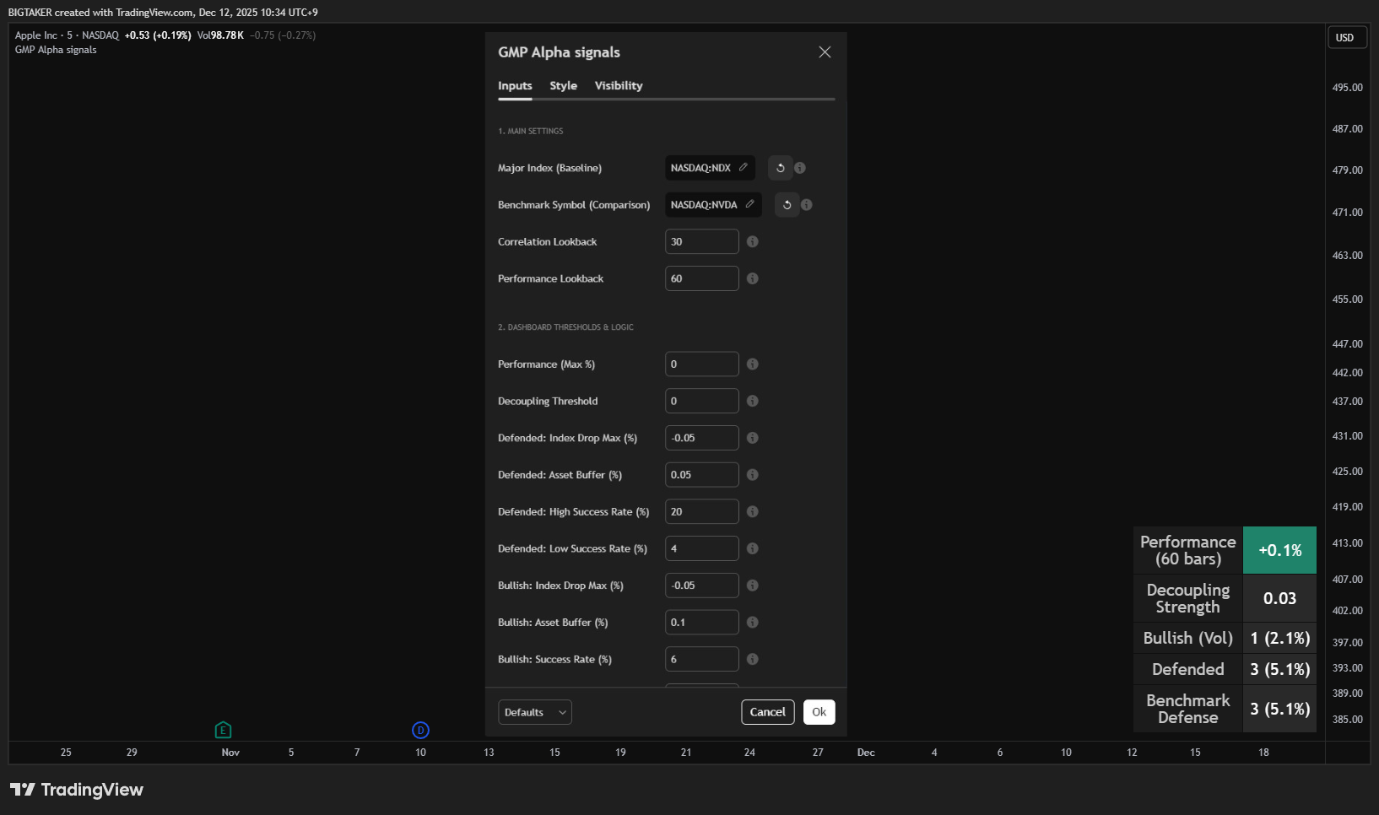Show info for Performance (Max %)
The width and height of the screenshot is (1379, 815).
[x=753, y=364]
